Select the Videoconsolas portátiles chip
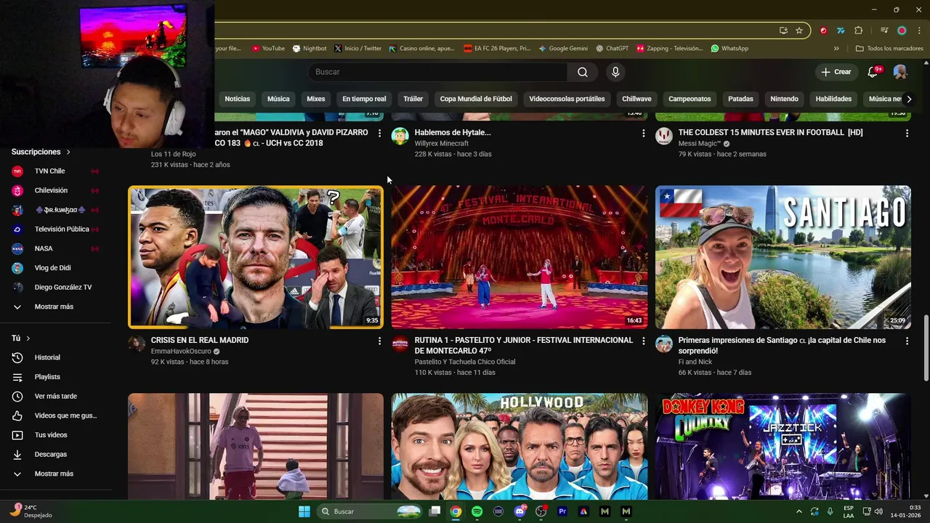The image size is (930, 523). point(567,99)
